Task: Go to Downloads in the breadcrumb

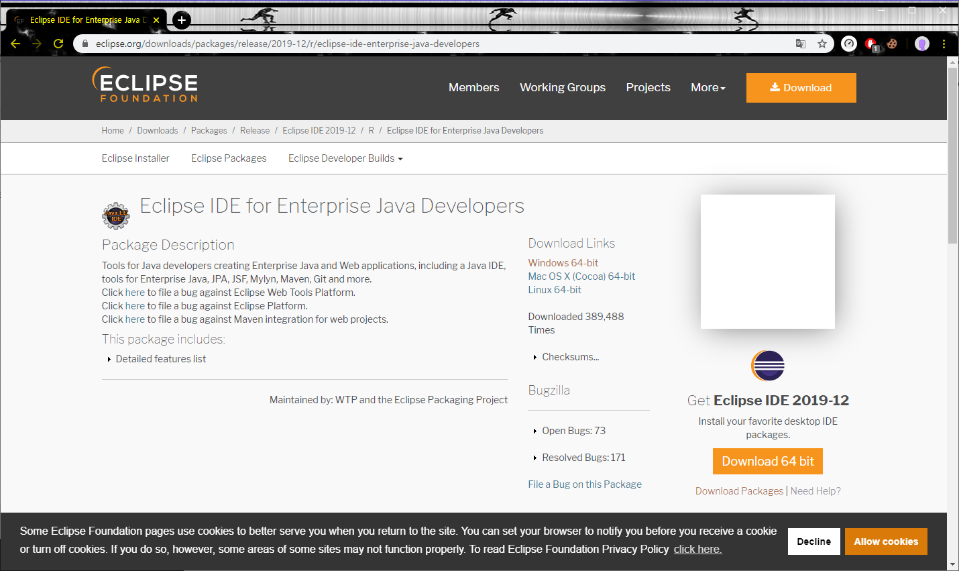Action: 158,130
